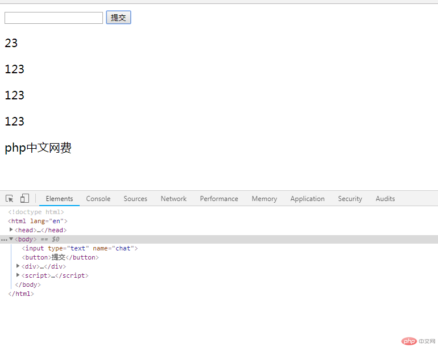Screen dimensions: 438x347
Task: Select the input type="text" DOM line
Action: point(80,248)
